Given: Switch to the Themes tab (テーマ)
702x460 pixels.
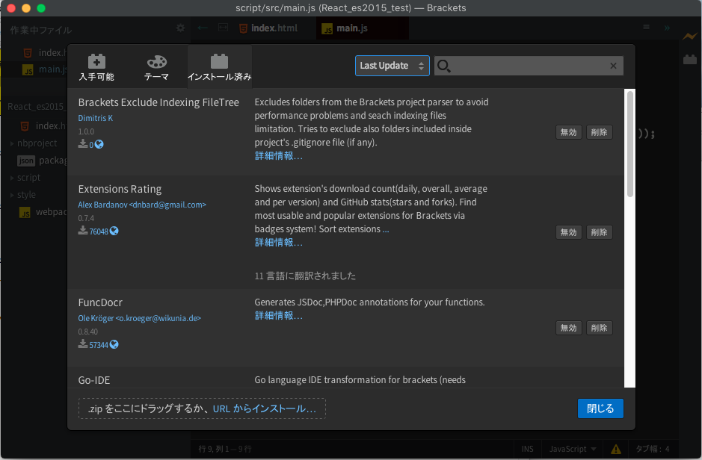Looking at the screenshot, I should click(x=156, y=67).
